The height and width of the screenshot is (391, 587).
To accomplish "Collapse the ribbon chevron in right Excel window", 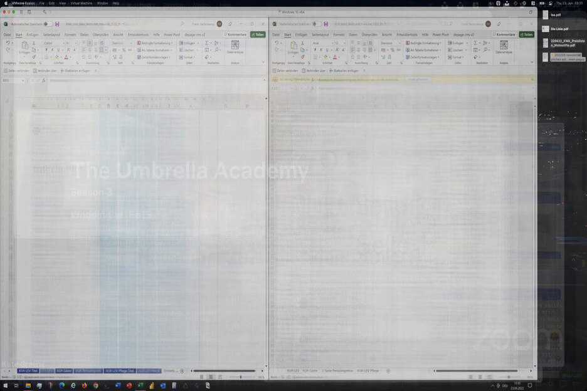I will [x=532, y=63].
